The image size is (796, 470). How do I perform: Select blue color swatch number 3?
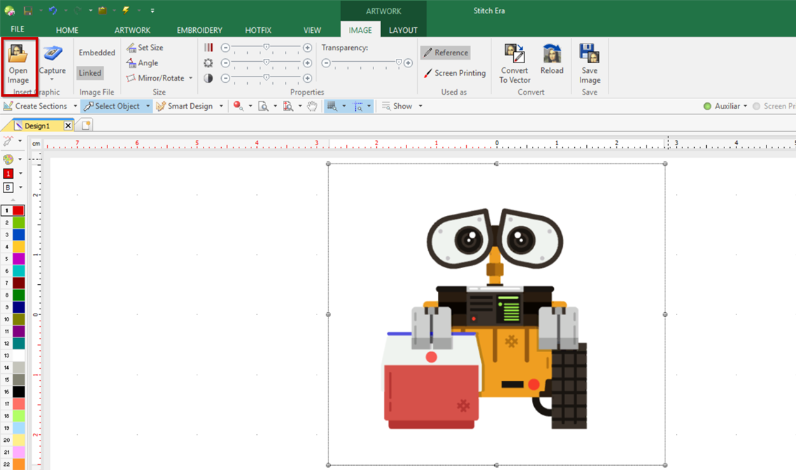18,234
